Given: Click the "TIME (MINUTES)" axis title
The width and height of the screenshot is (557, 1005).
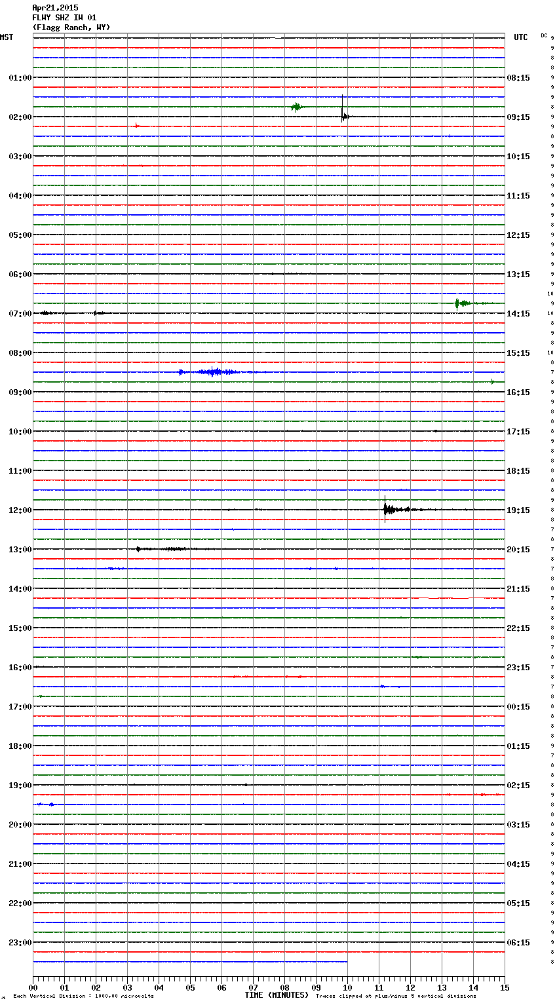Looking at the screenshot, I should pyautogui.click(x=277, y=995).
